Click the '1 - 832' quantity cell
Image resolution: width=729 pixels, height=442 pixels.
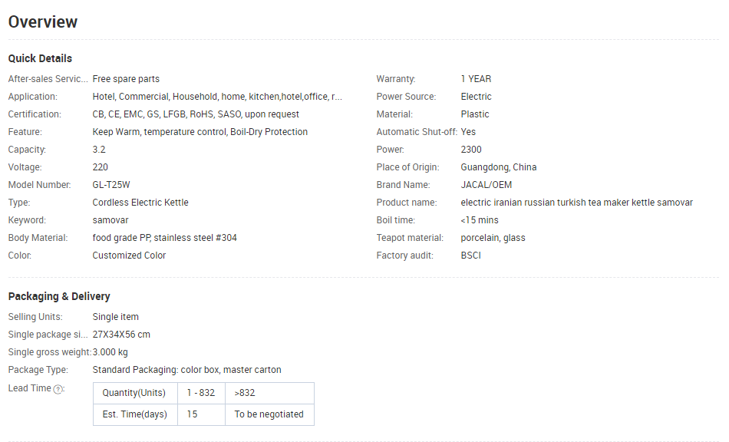coord(201,393)
